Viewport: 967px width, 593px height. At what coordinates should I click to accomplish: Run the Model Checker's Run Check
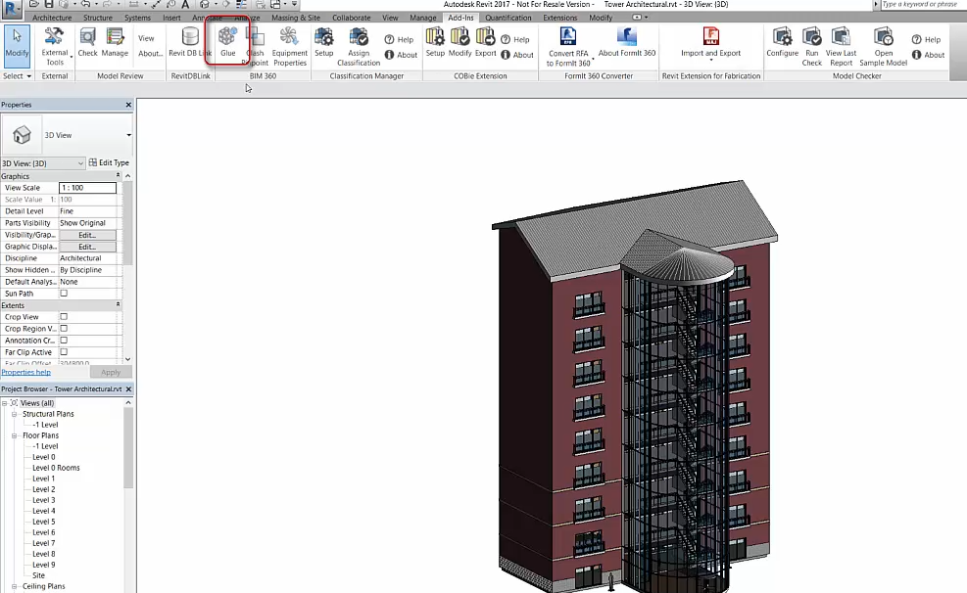tap(811, 46)
